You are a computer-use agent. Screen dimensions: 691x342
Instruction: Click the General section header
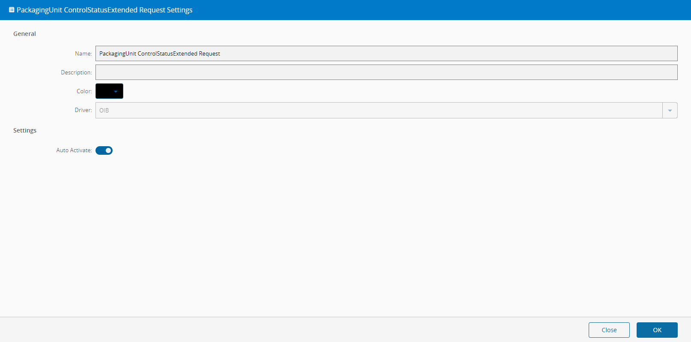24,34
